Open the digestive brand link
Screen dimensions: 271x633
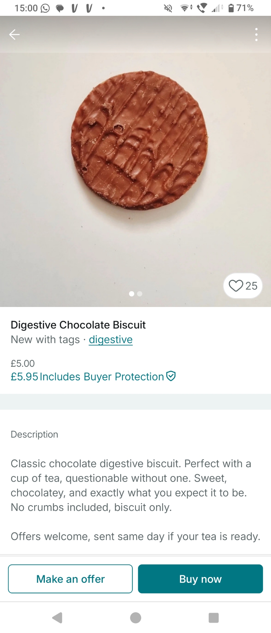(x=111, y=340)
